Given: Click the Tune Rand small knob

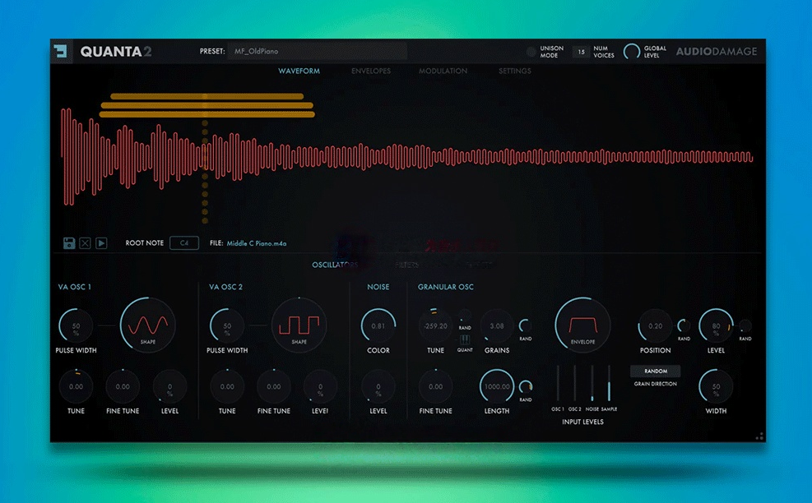Looking at the screenshot, I should [465, 316].
